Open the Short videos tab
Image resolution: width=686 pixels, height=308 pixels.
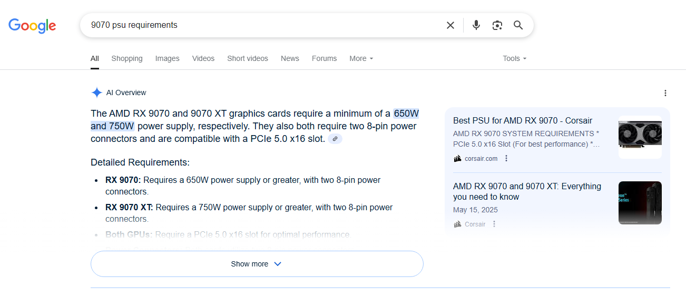coord(248,58)
